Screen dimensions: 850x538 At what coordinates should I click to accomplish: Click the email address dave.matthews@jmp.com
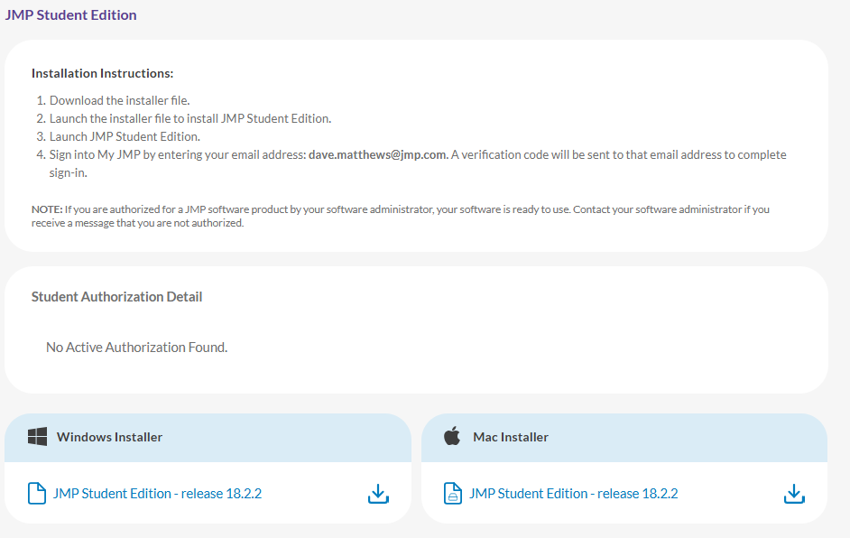(x=377, y=154)
